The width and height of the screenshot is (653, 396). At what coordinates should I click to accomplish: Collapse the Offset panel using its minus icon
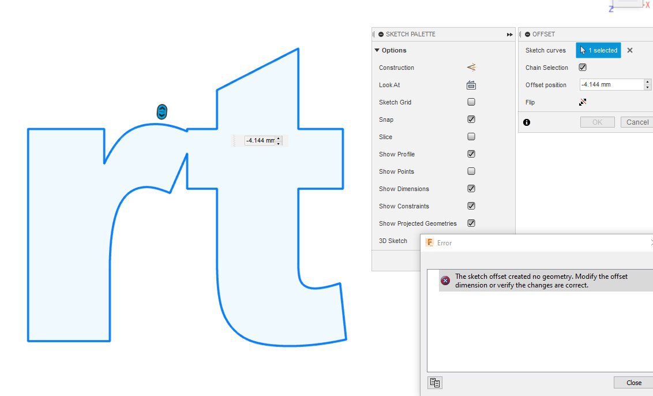click(x=527, y=34)
